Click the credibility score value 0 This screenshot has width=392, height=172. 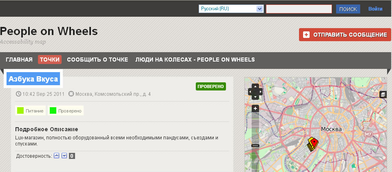tap(72, 156)
